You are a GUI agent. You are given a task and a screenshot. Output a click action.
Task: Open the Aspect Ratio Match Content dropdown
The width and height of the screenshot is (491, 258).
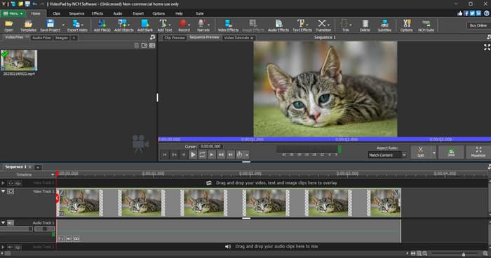click(x=387, y=155)
